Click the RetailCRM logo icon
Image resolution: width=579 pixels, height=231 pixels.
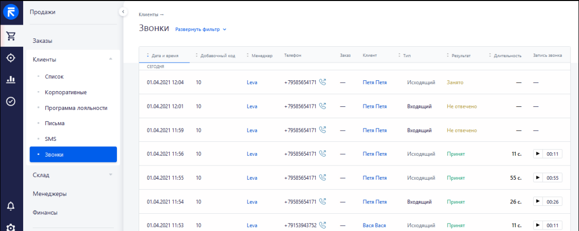11,12
